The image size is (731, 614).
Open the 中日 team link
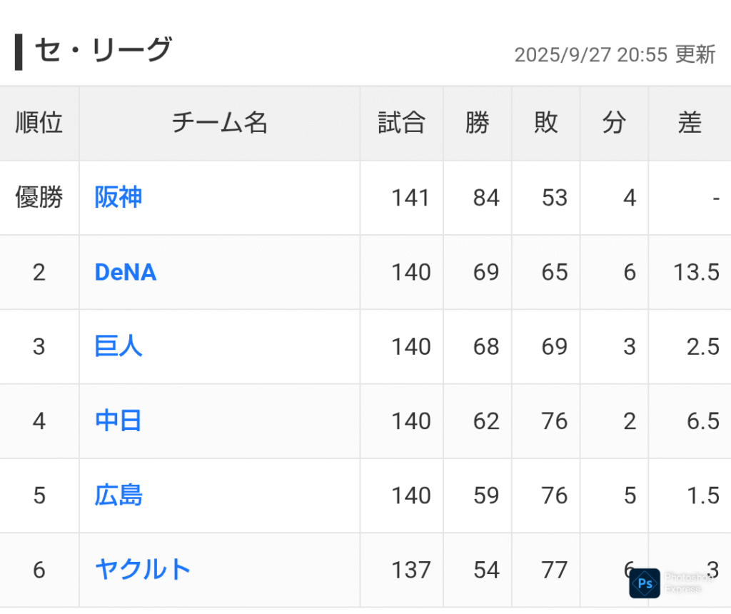[x=118, y=421]
